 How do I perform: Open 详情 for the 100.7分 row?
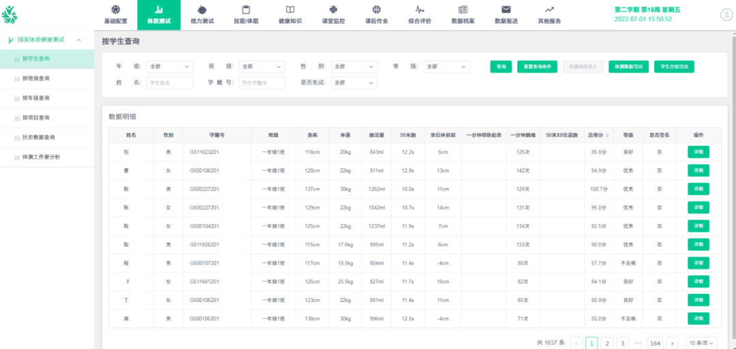[698, 189]
